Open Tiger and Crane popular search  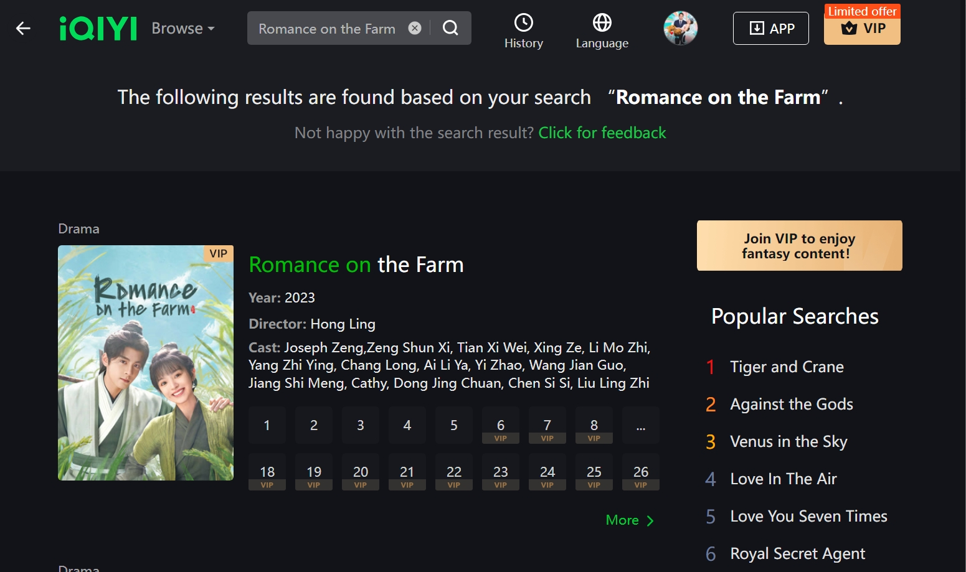[787, 367]
